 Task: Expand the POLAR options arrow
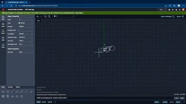click(181, 102)
